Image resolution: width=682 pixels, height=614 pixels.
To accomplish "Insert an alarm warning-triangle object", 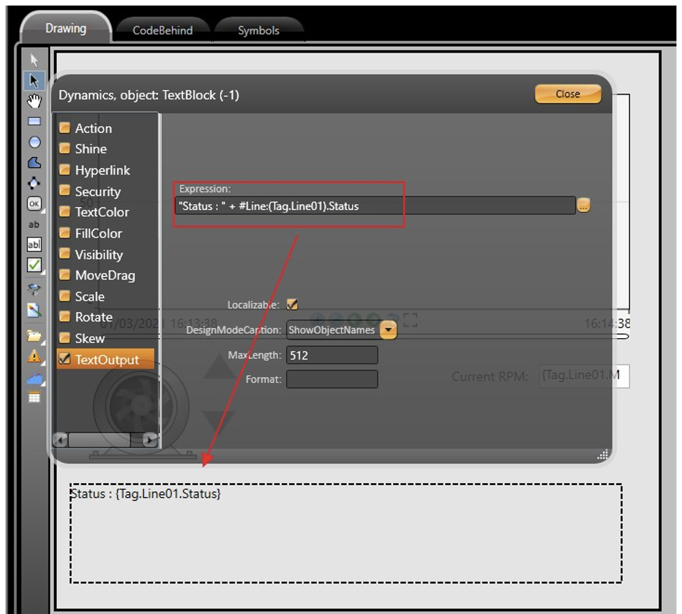I will pos(34,357).
